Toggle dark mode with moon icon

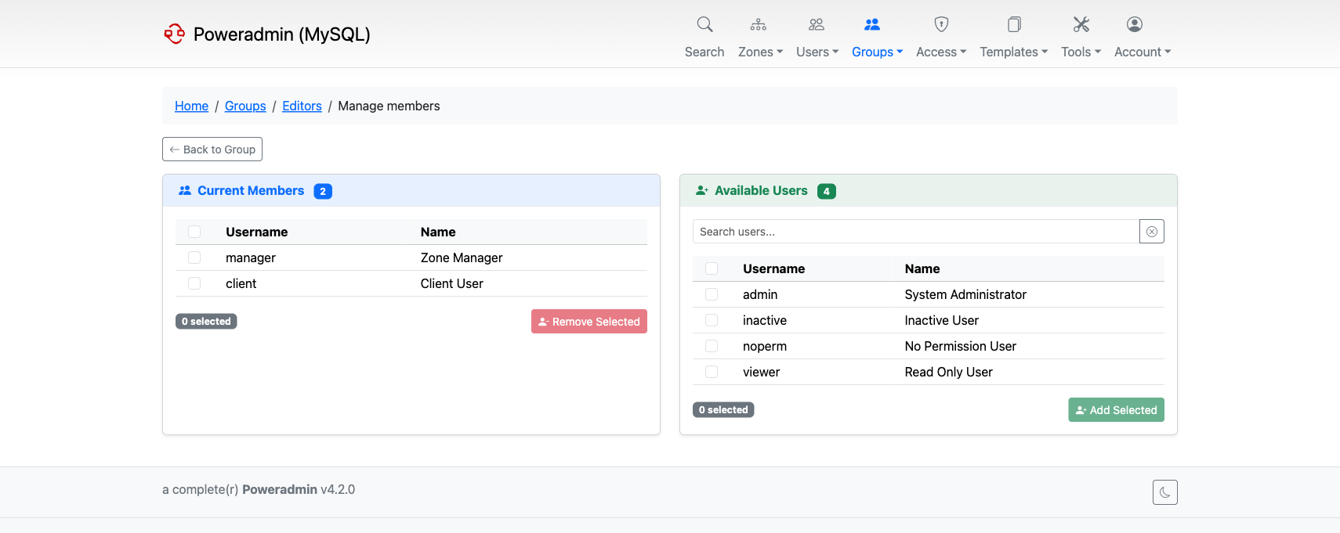pyautogui.click(x=1164, y=492)
